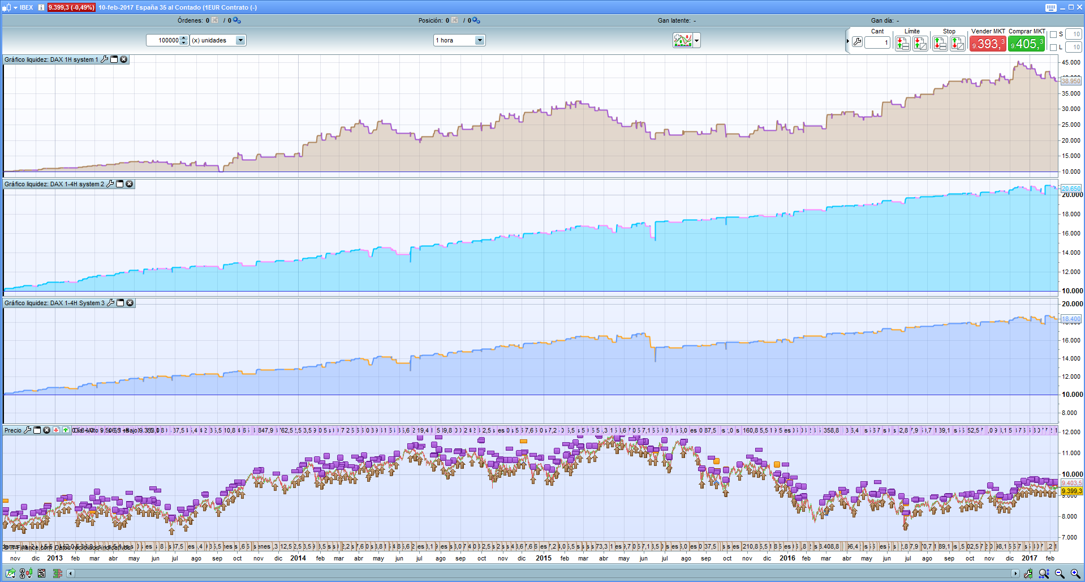Click the red down-arrow icon in Precio header
Screen dimensions: 1085x582
pyautogui.click(x=56, y=430)
